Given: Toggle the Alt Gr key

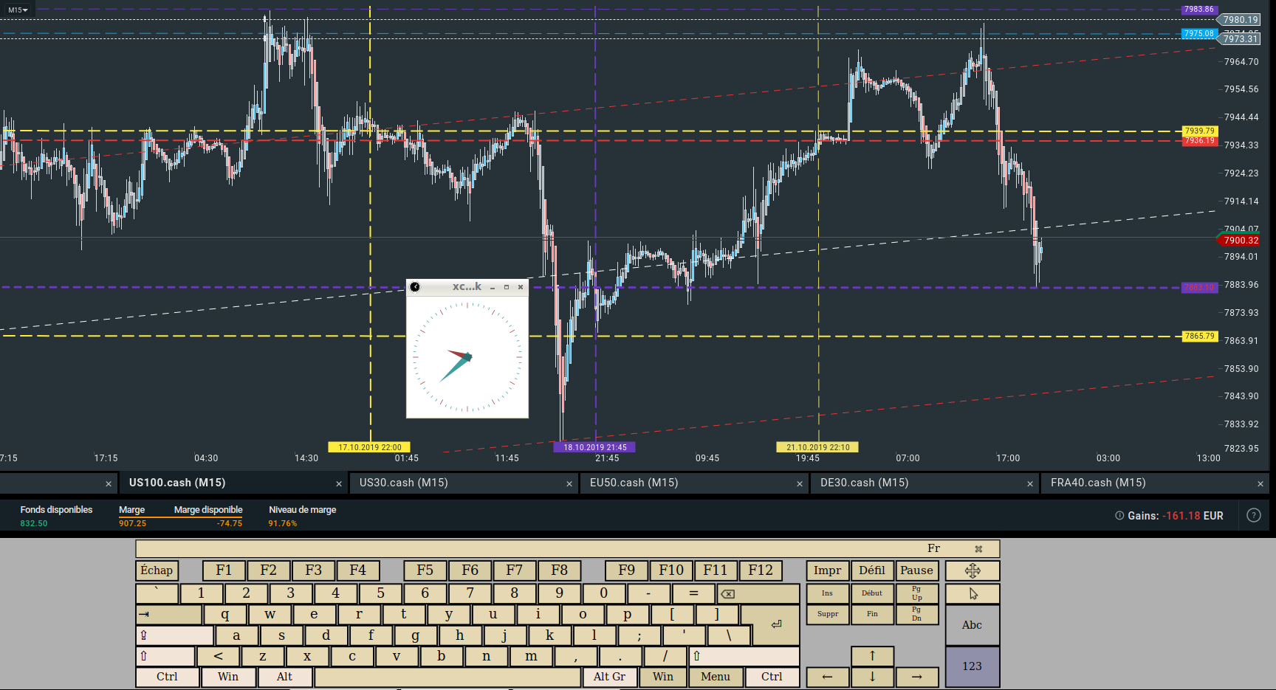Looking at the screenshot, I should pos(610,677).
